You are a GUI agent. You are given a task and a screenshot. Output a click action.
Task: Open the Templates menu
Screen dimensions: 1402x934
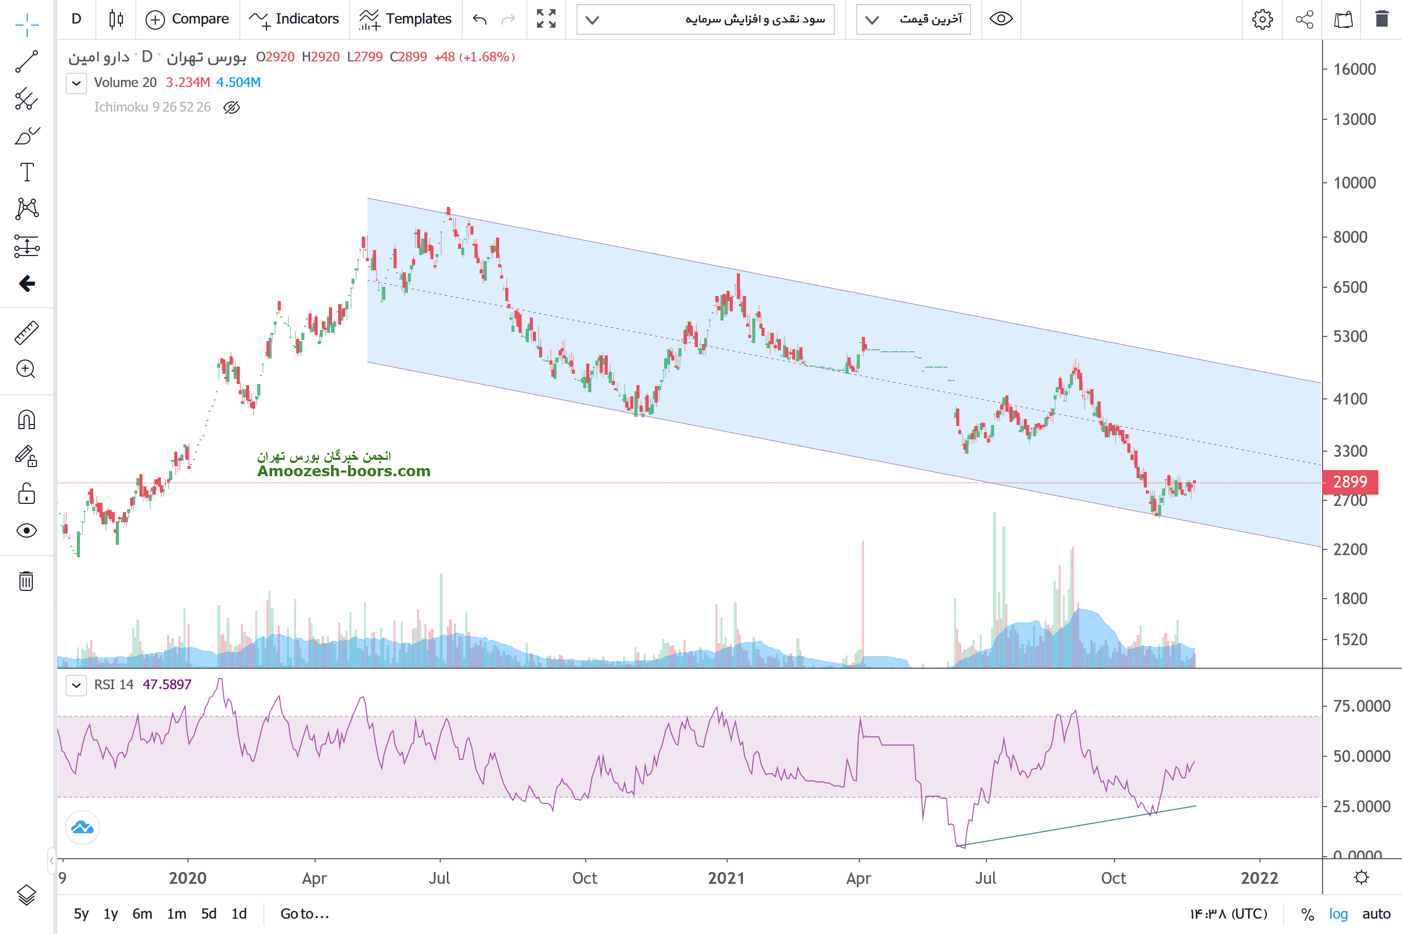tap(405, 19)
